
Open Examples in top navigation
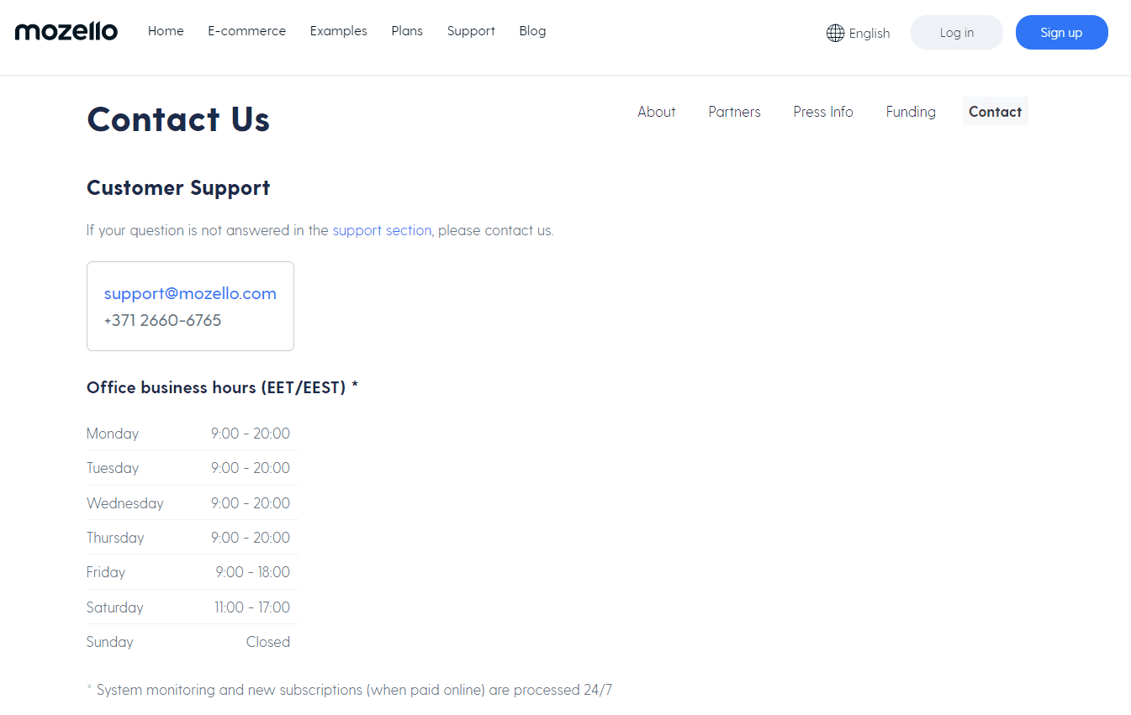(x=339, y=31)
